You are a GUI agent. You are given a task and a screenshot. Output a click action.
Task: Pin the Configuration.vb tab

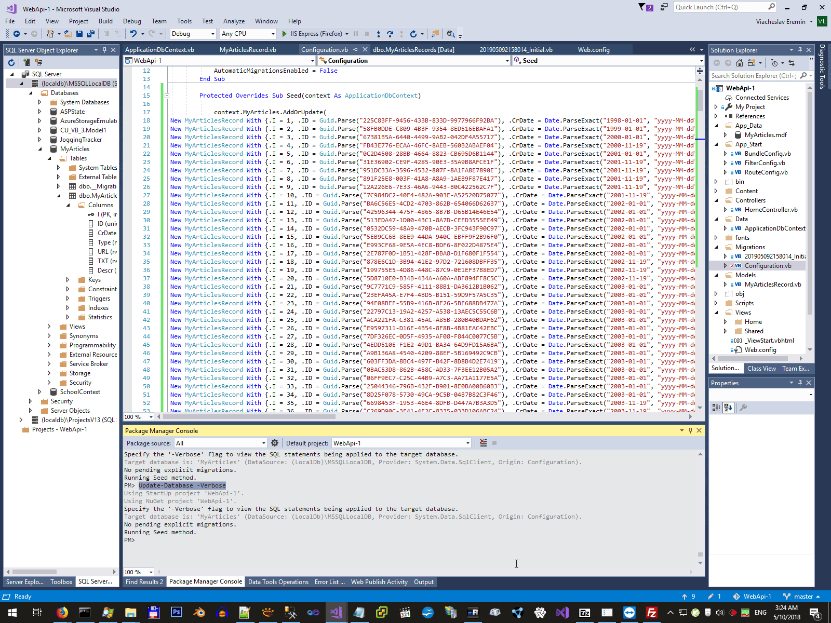356,50
